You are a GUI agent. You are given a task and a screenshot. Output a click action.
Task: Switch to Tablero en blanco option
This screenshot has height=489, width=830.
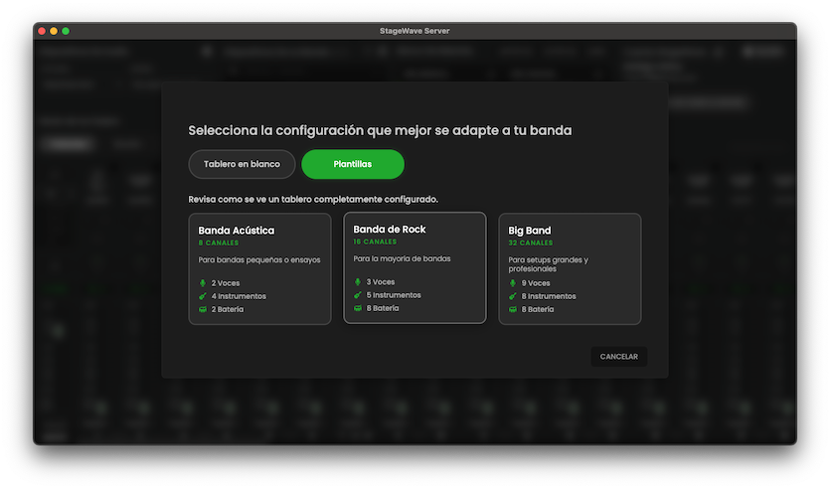[x=243, y=164]
